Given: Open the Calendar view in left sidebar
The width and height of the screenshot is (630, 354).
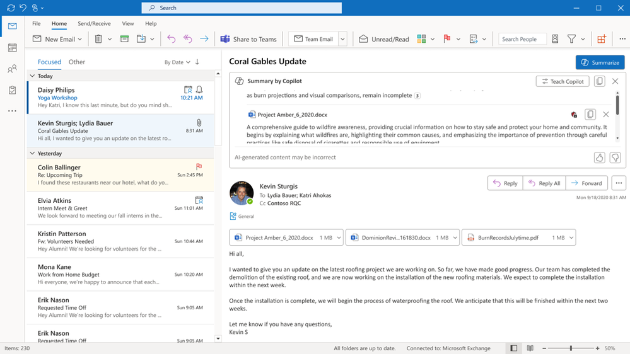Looking at the screenshot, I should point(12,48).
